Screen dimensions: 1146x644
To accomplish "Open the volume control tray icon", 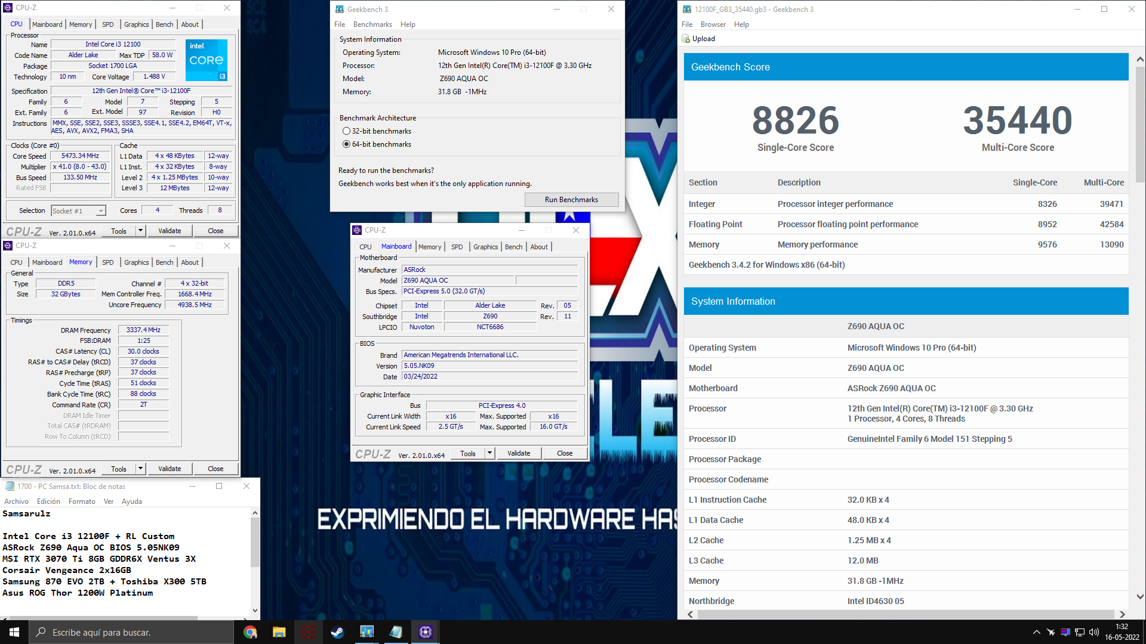I will tap(1094, 632).
